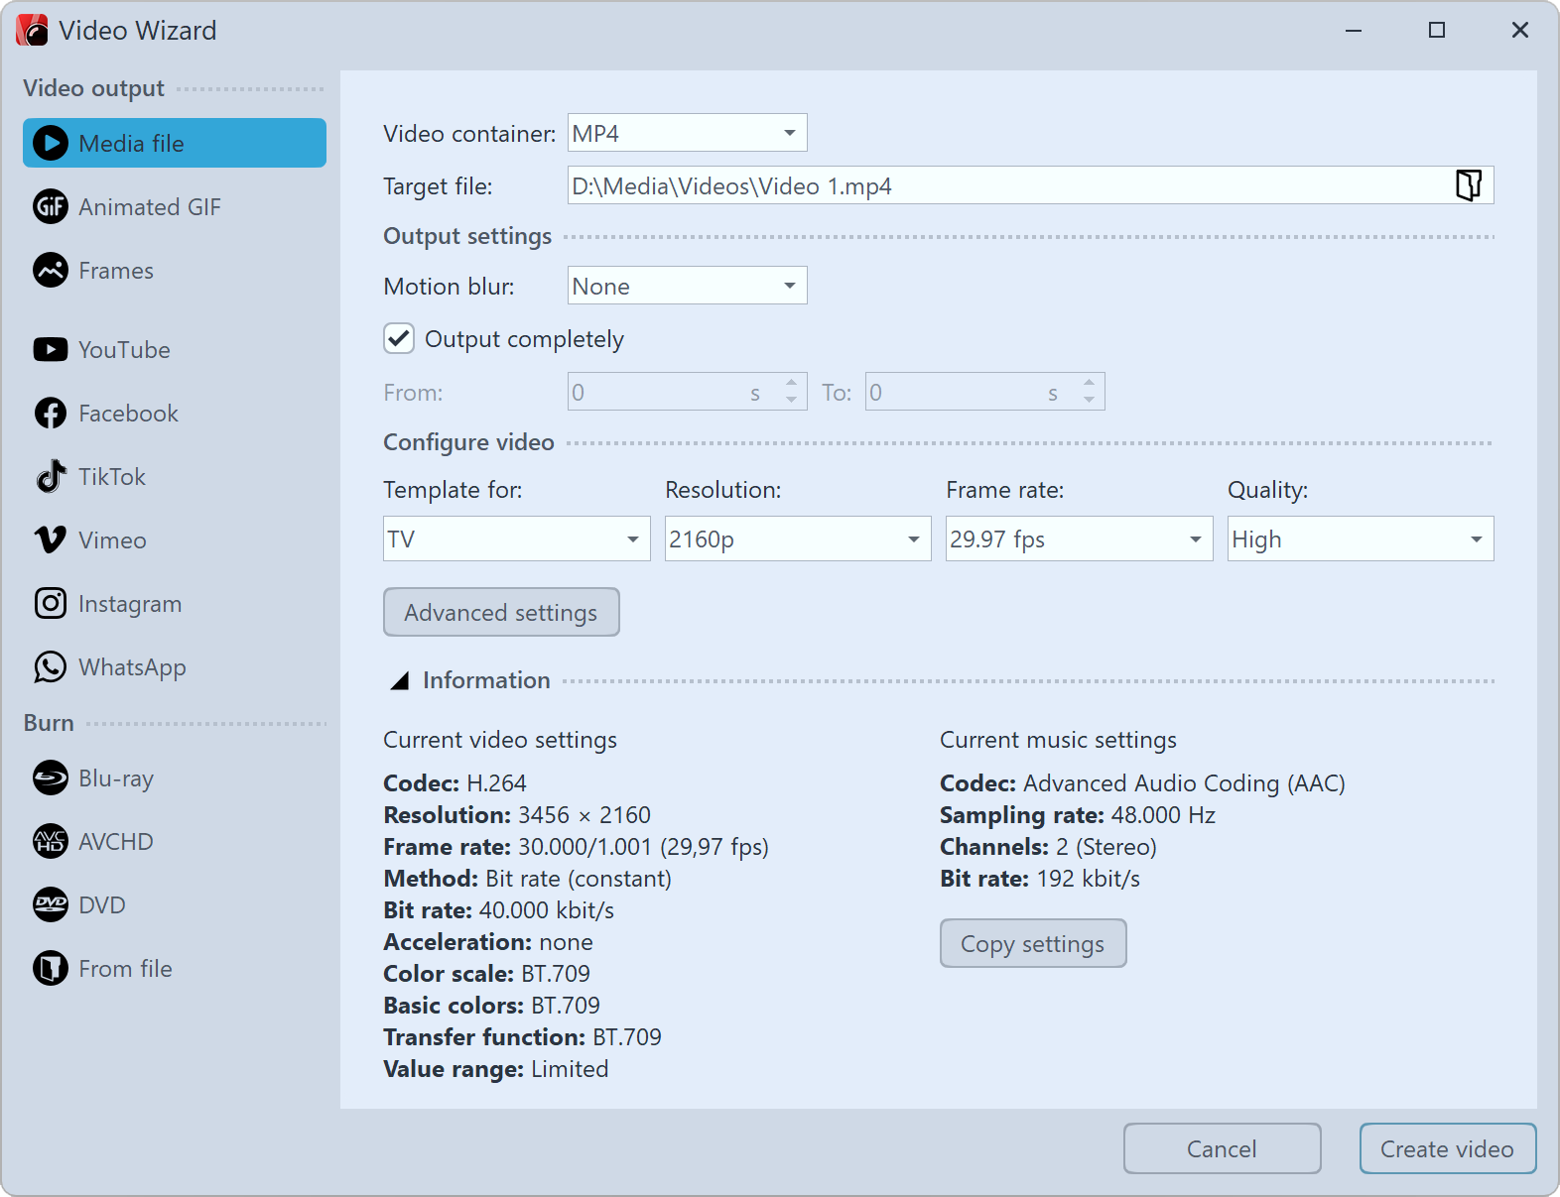Screen dimensions: 1560x1197
Task: Click the Frames picture icon
Action: (x=51, y=271)
